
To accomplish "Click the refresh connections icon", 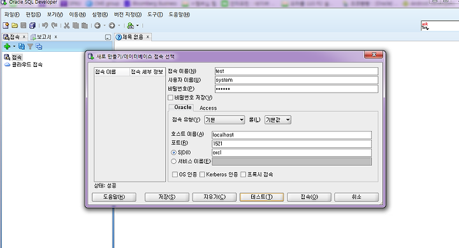I will 22,46.
